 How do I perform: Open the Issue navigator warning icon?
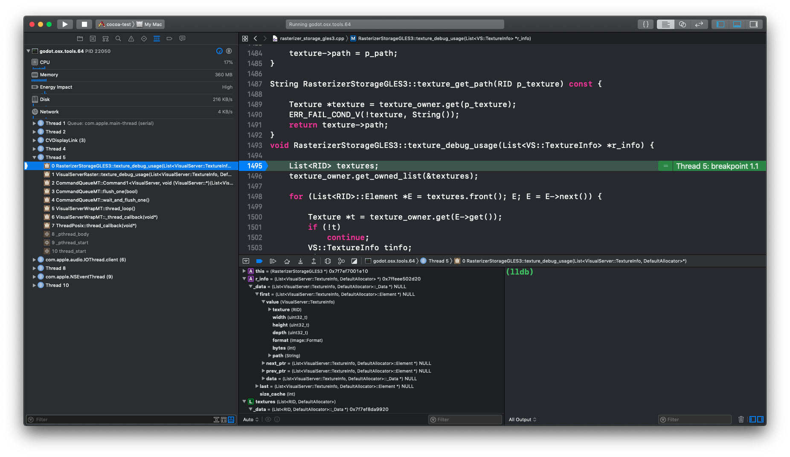click(131, 38)
